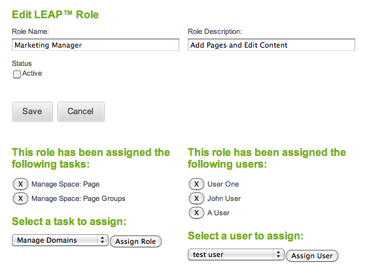Remove A User from this role
Viewport: 369px width, 274px height.
click(196, 213)
